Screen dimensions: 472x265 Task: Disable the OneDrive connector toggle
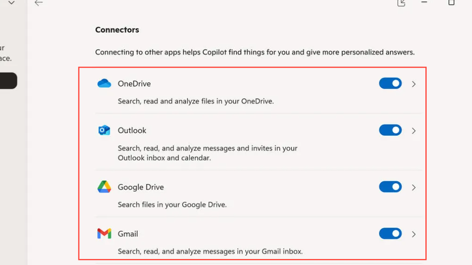[390, 83]
